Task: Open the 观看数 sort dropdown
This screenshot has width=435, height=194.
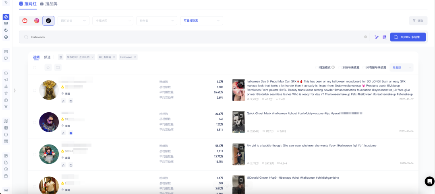Action: coord(402,68)
